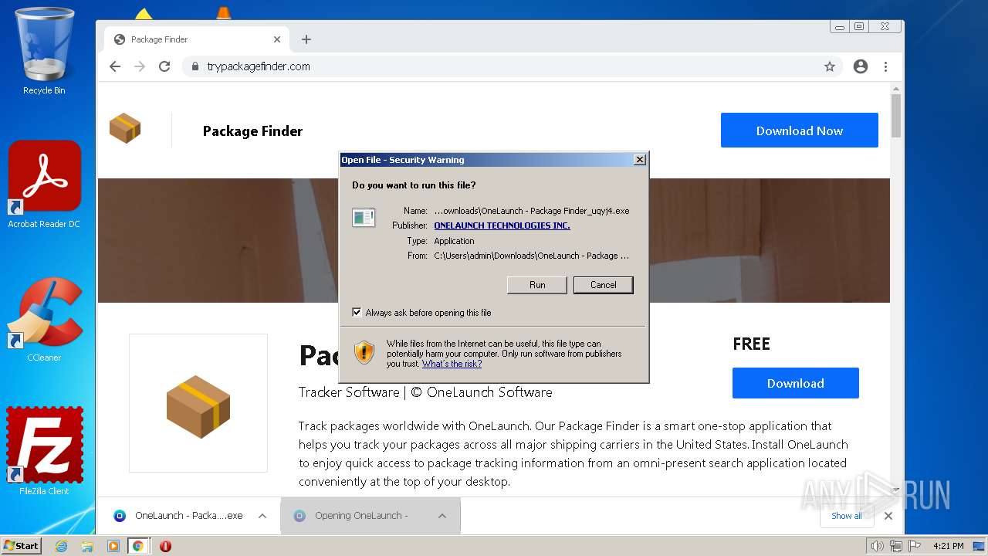This screenshot has height=556, width=988.
Task: Click the padlock site info icon
Action: (x=195, y=66)
